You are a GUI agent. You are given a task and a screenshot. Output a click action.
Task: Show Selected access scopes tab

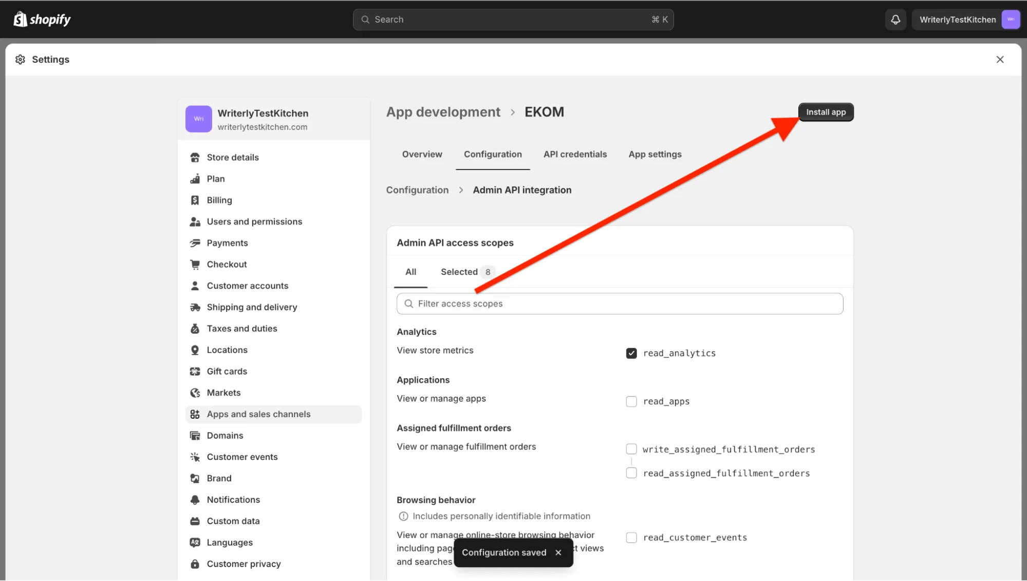click(468, 272)
